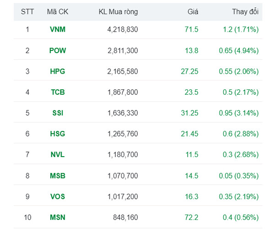This screenshot has height=229, width=277.
Task: Open the VNM stock ticker link
Action: [x=58, y=29]
